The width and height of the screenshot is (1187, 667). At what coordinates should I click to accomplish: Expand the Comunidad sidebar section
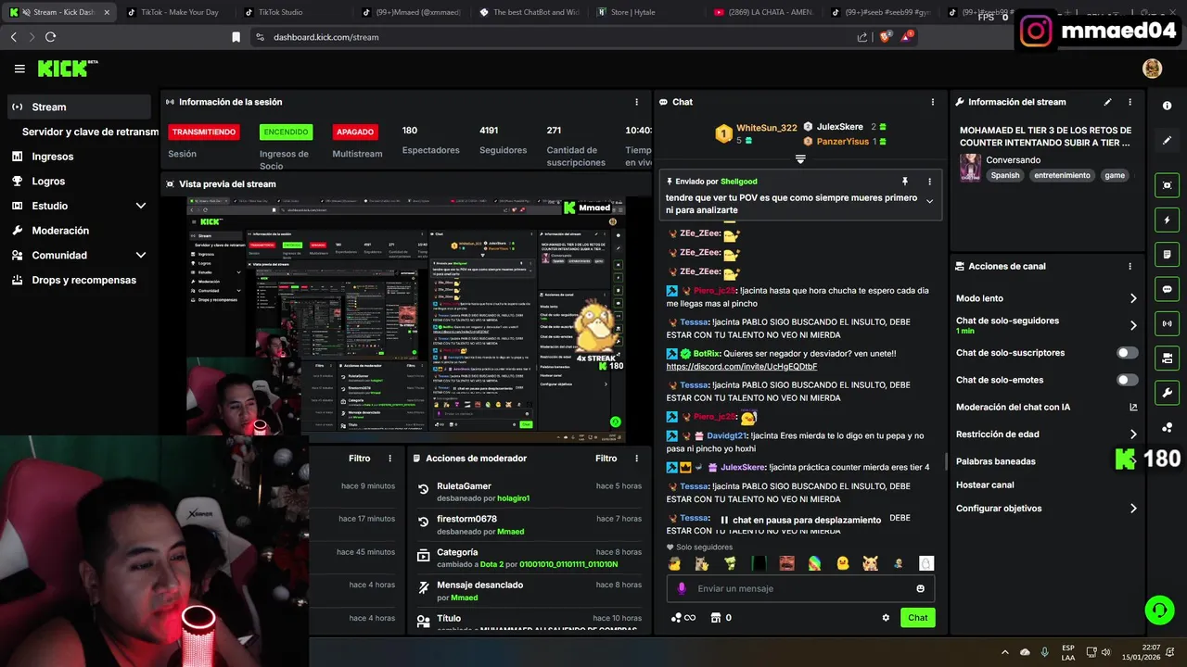tap(141, 255)
